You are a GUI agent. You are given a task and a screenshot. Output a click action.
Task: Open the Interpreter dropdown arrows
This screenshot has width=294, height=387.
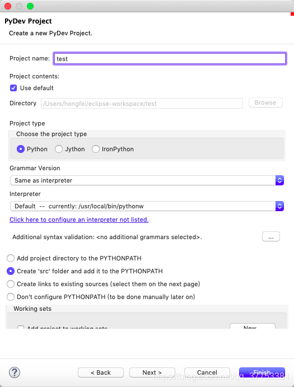point(279,206)
